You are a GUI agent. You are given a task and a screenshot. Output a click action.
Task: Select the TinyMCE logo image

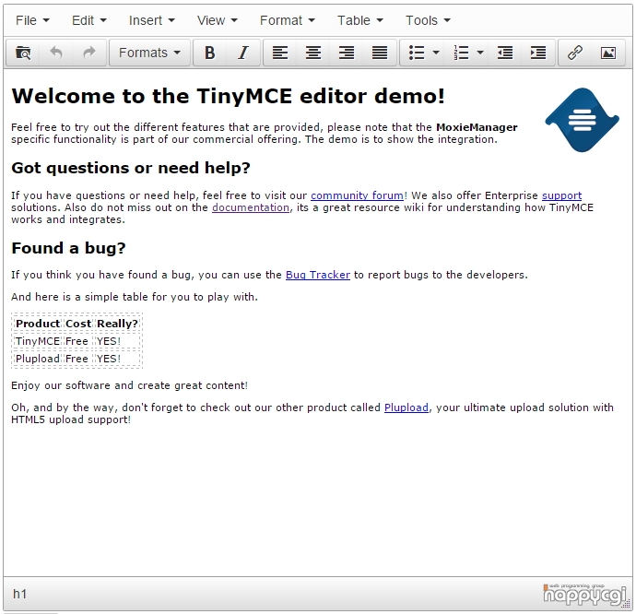582,120
